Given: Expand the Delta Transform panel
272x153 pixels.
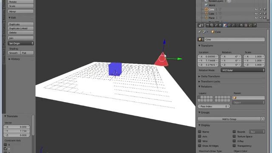Looking at the screenshot, I should click(209, 76).
